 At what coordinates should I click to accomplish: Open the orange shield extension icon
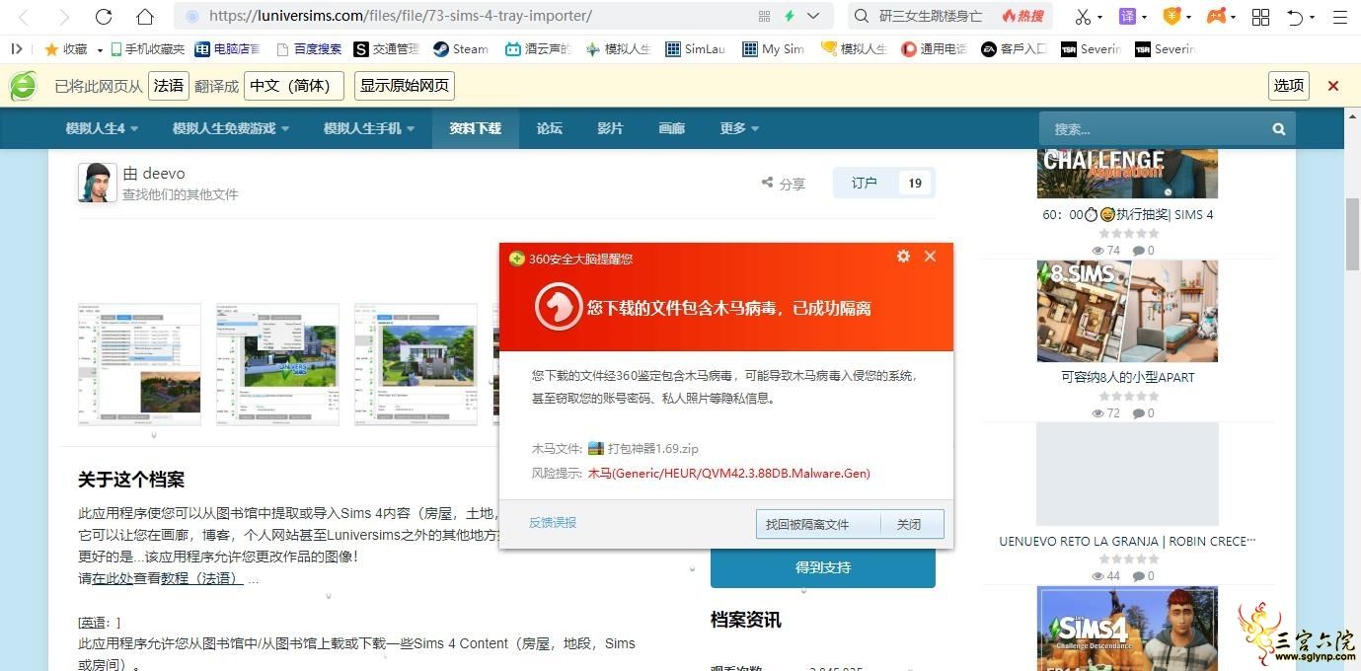[x=1172, y=17]
